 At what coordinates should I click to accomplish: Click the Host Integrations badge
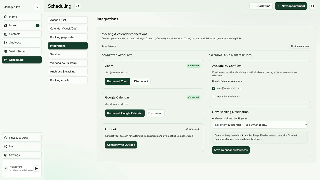point(300,46)
